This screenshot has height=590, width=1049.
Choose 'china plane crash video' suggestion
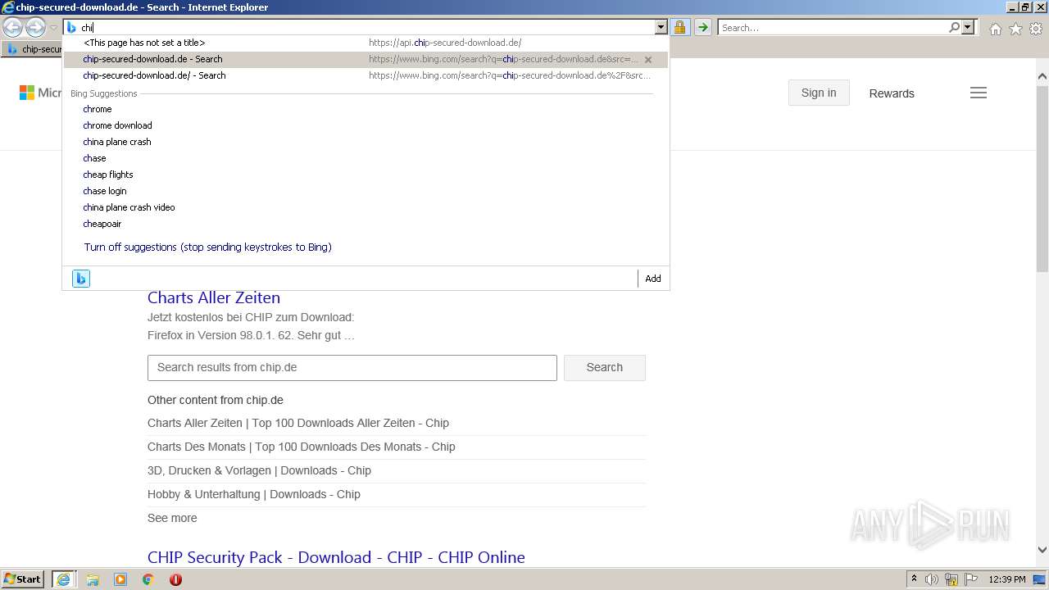click(x=129, y=207)
